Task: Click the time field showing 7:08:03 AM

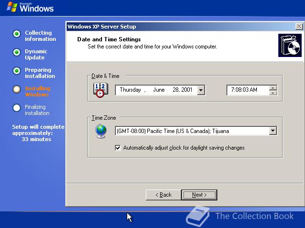Action: (248, 90)
